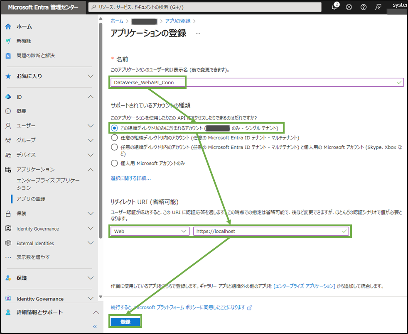The width and height of the screenshot is (408, 334).
Task: Click アプリの登録 breadcrumb link
Action: (x=178, y=21)
